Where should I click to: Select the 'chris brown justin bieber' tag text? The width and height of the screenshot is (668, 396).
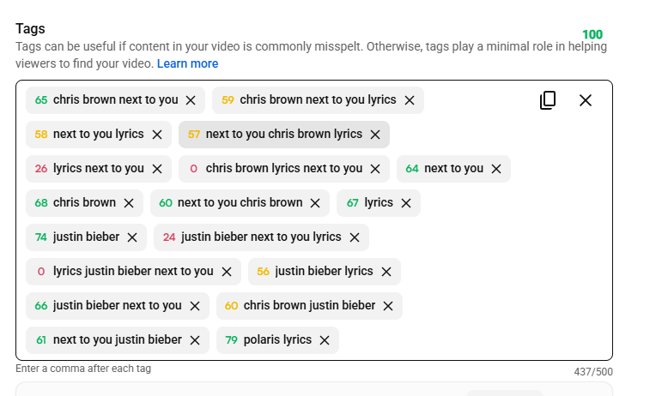pos(309,305)
